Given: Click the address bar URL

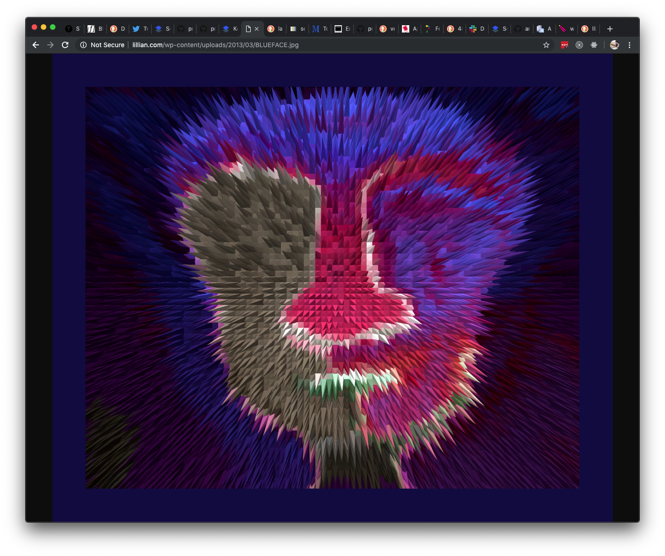Looking at the screenshot, I should click(215, 45).
